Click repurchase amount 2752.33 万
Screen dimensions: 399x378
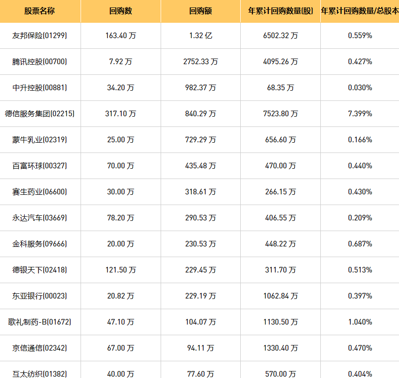201,61
